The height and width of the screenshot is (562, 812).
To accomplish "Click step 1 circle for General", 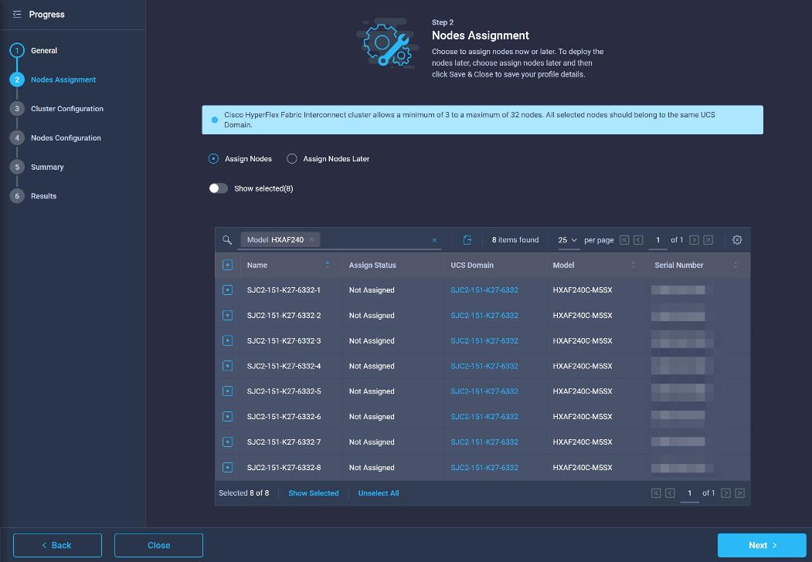I will tap(17, 50).
